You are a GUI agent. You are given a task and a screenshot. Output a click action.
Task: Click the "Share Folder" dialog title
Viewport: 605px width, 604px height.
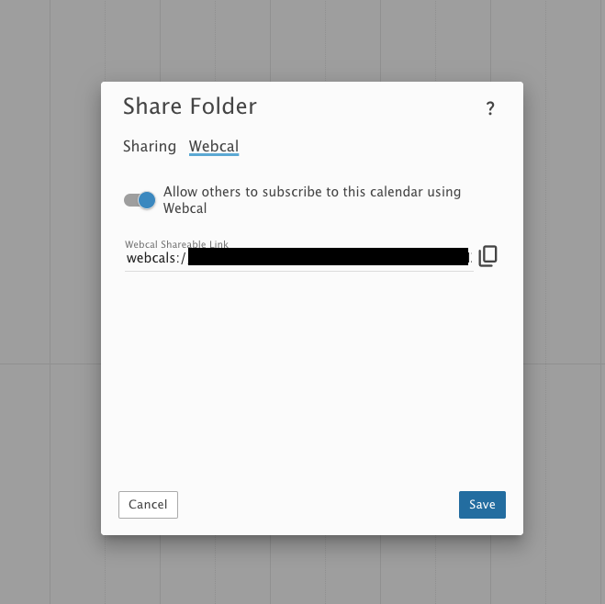click(x=190, y=106)
